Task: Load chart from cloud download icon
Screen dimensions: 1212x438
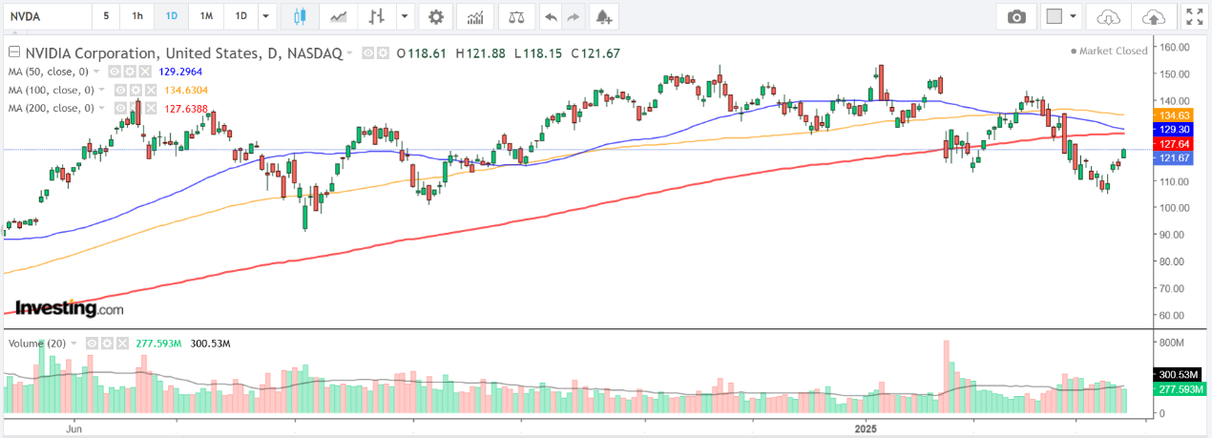Action: coord(1109,16)
